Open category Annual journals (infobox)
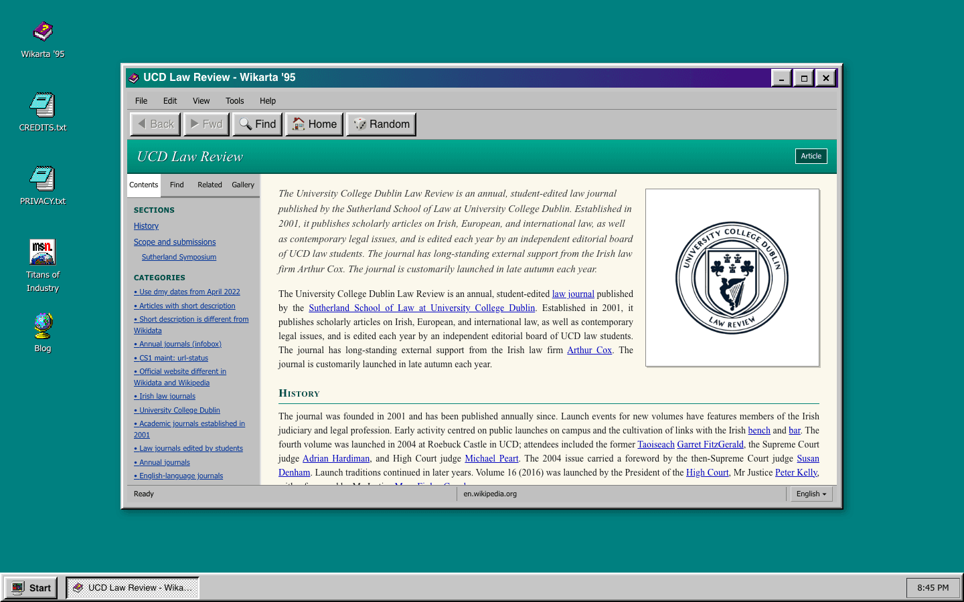The width and height of the screenshot is (964, 602). pos(177,344)
